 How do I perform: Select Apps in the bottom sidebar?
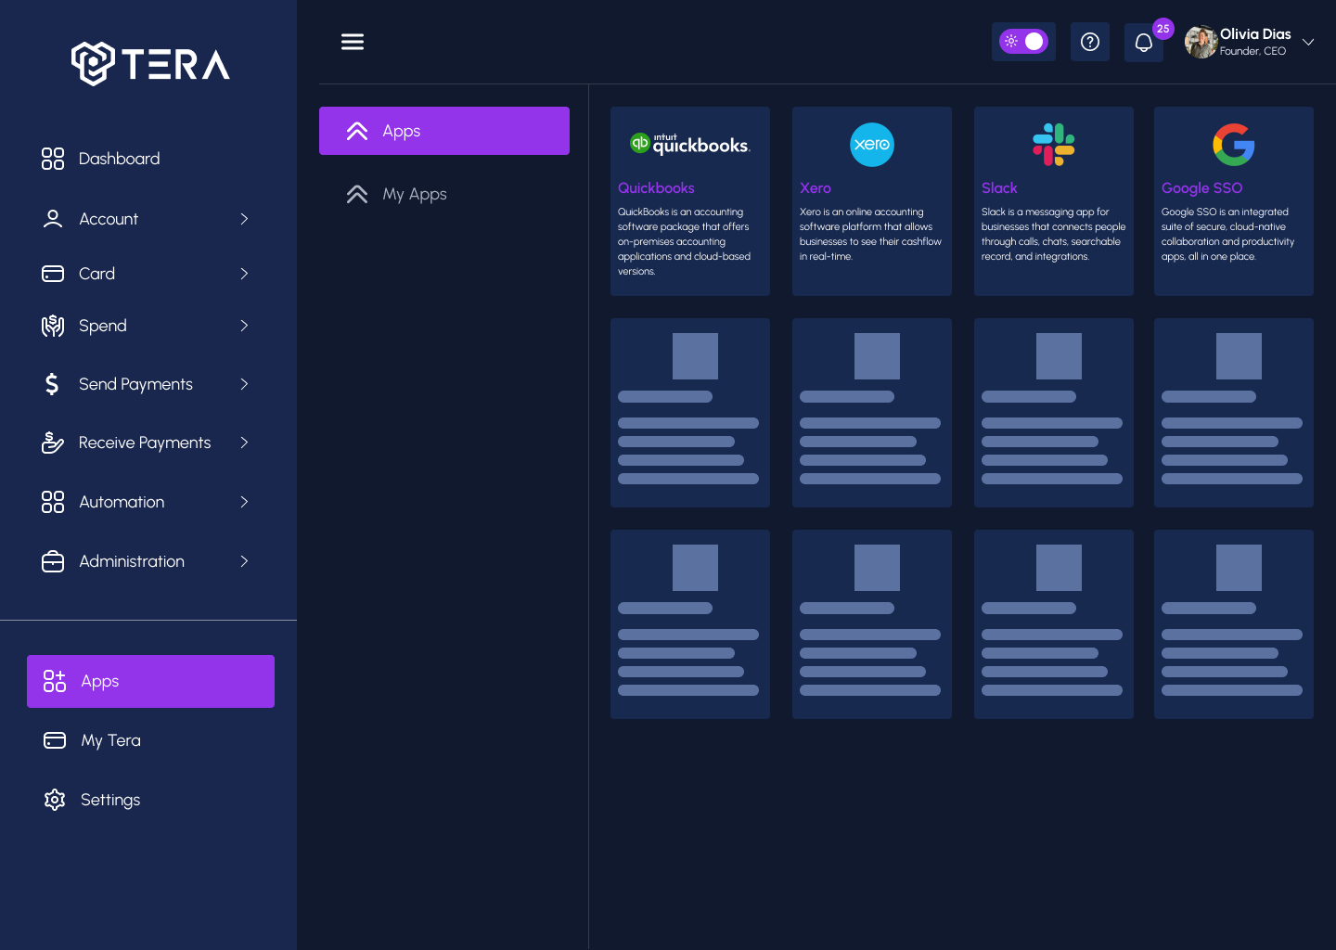click(x=150, y=681)
